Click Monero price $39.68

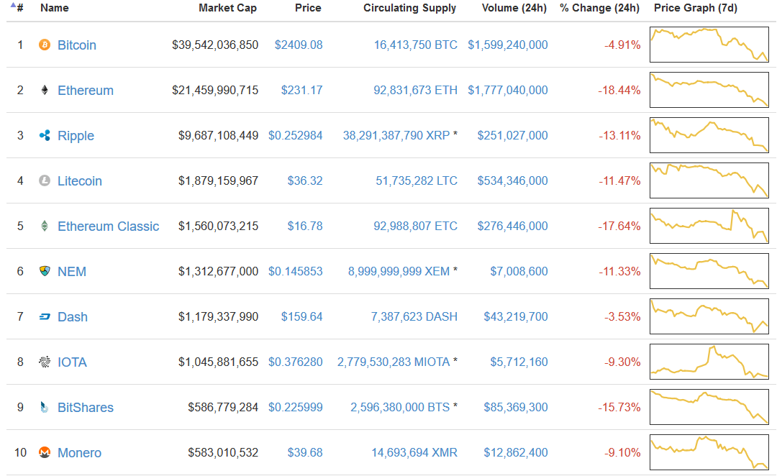pos(305,453)
